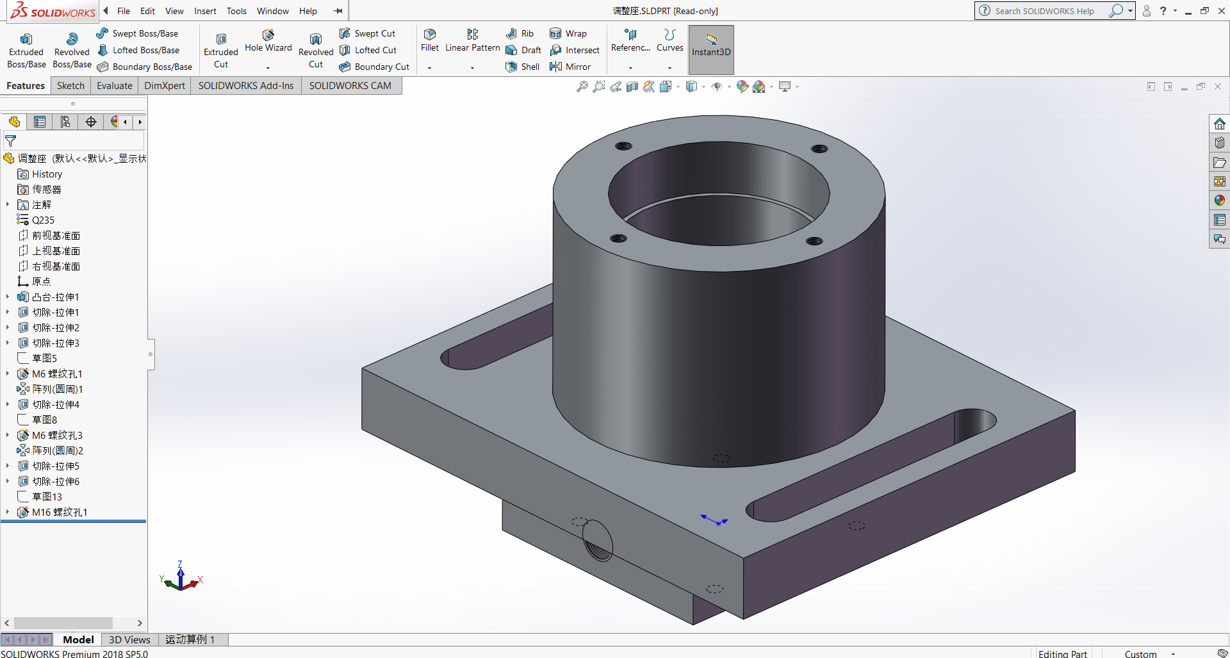Toggle Instant3D mode
Image resolution: width=1230 pixels, height=658 pixels.
point(711,49)
